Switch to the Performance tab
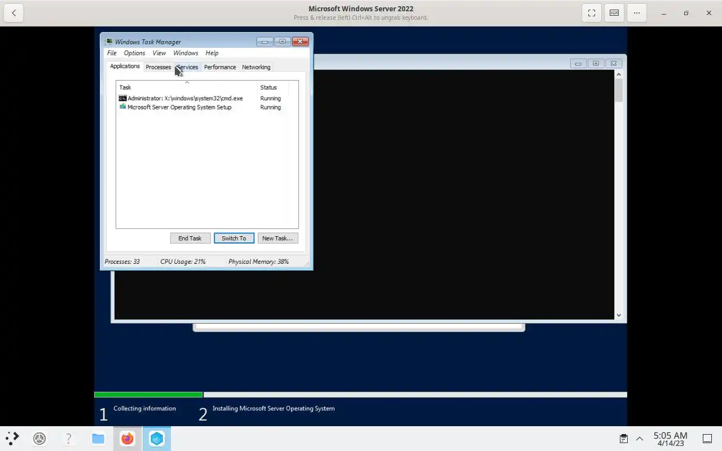The image size is (722, 451). tap(220, 67)
